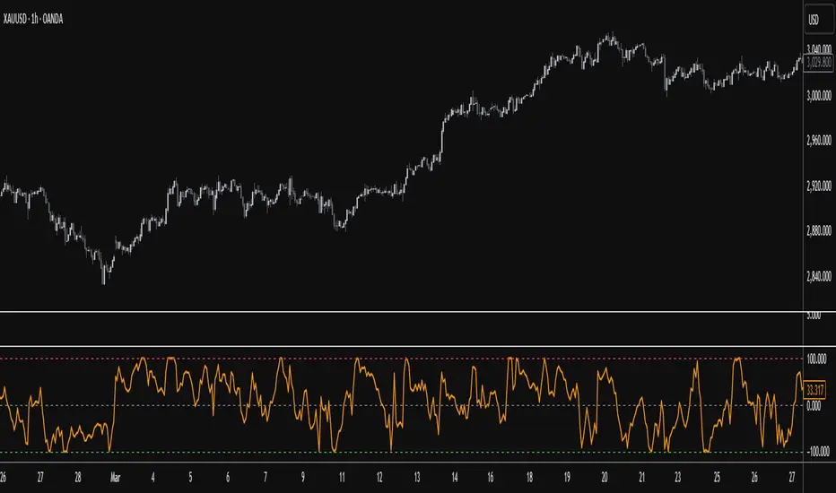
Task: Click the XAUUSD · 1h · OANDA symbol title
Action: click(x=33, y=19)
